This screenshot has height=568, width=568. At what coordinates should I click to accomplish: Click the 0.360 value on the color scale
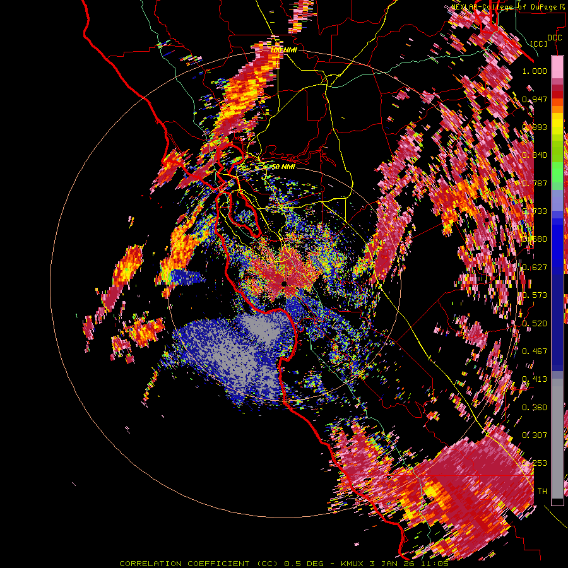tap(535, 408)
